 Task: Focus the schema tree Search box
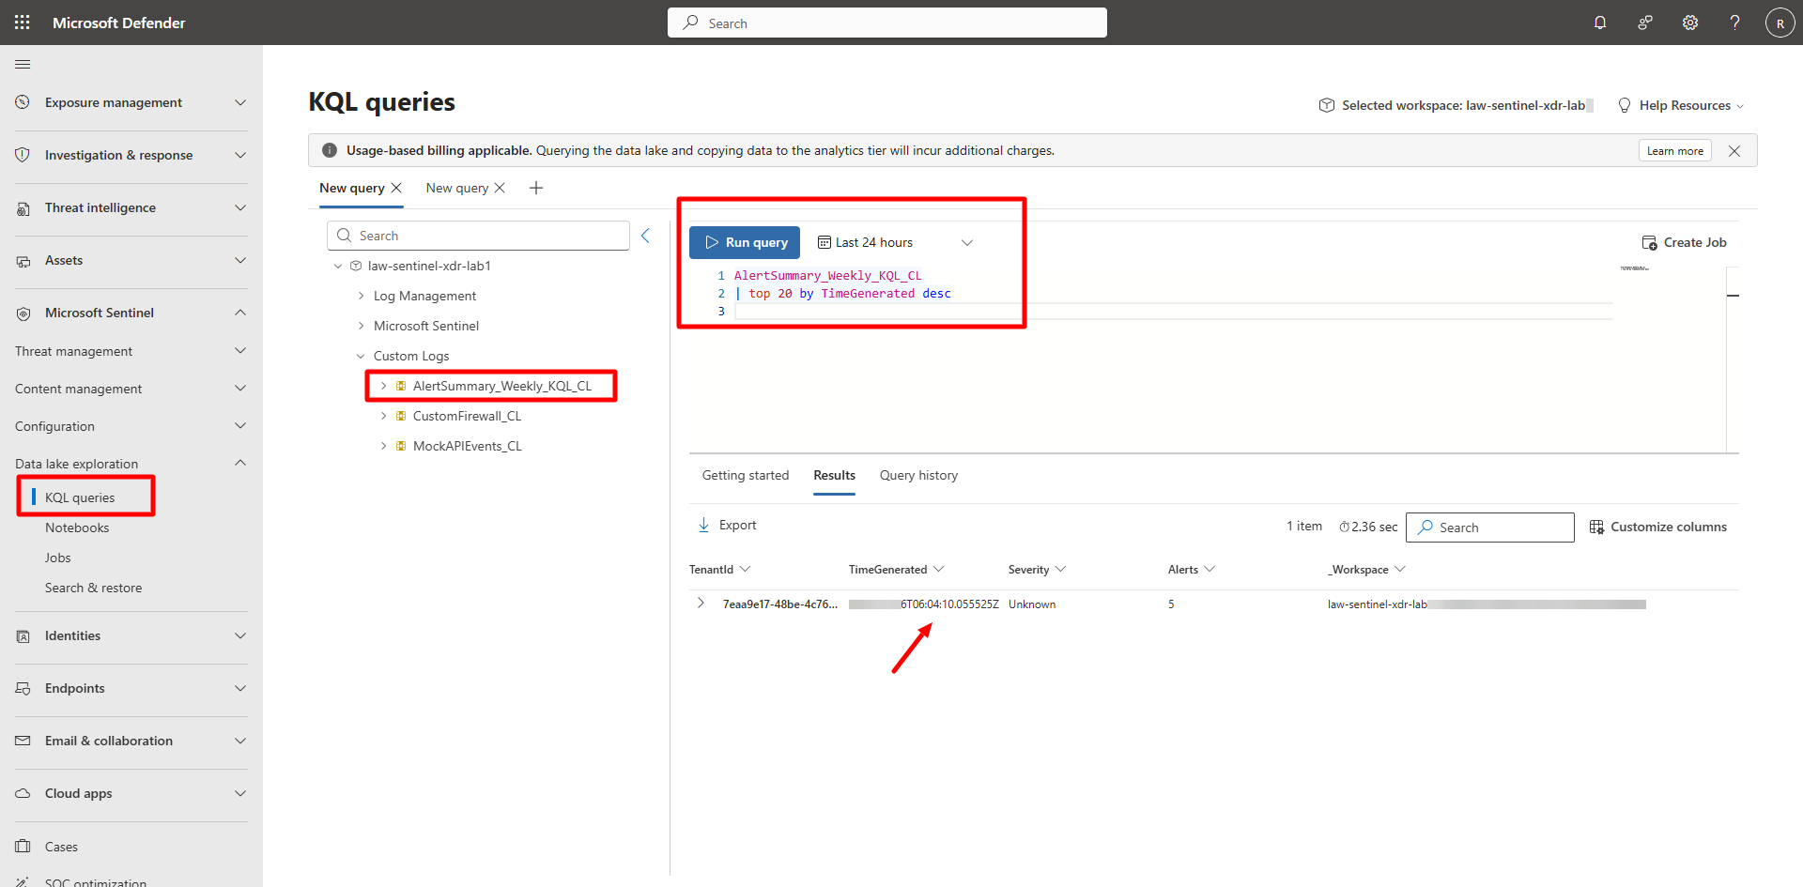tap(478, 236)
